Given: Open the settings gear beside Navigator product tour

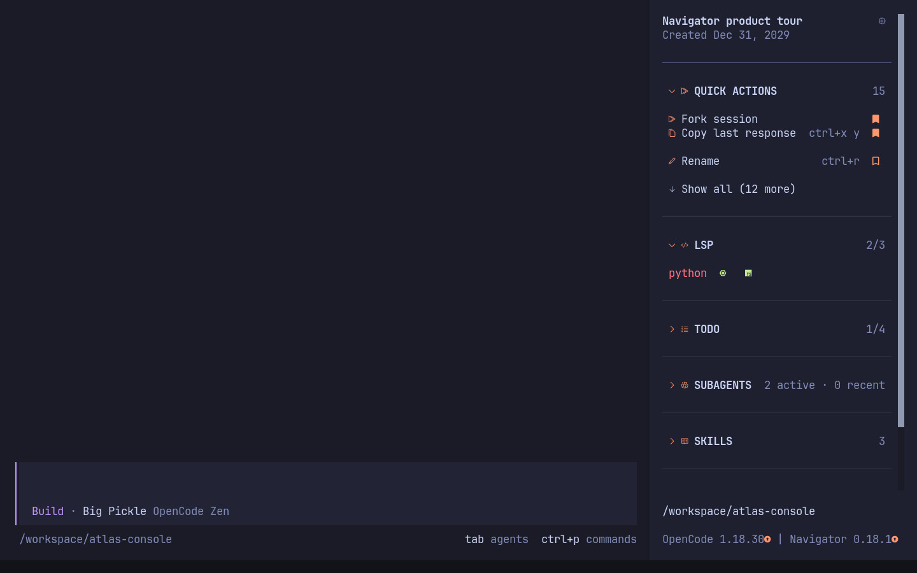Looking at the screenshot, I should point(882,21).
